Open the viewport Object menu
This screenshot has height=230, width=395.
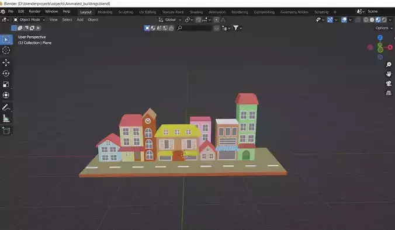(x=93, y=20)
